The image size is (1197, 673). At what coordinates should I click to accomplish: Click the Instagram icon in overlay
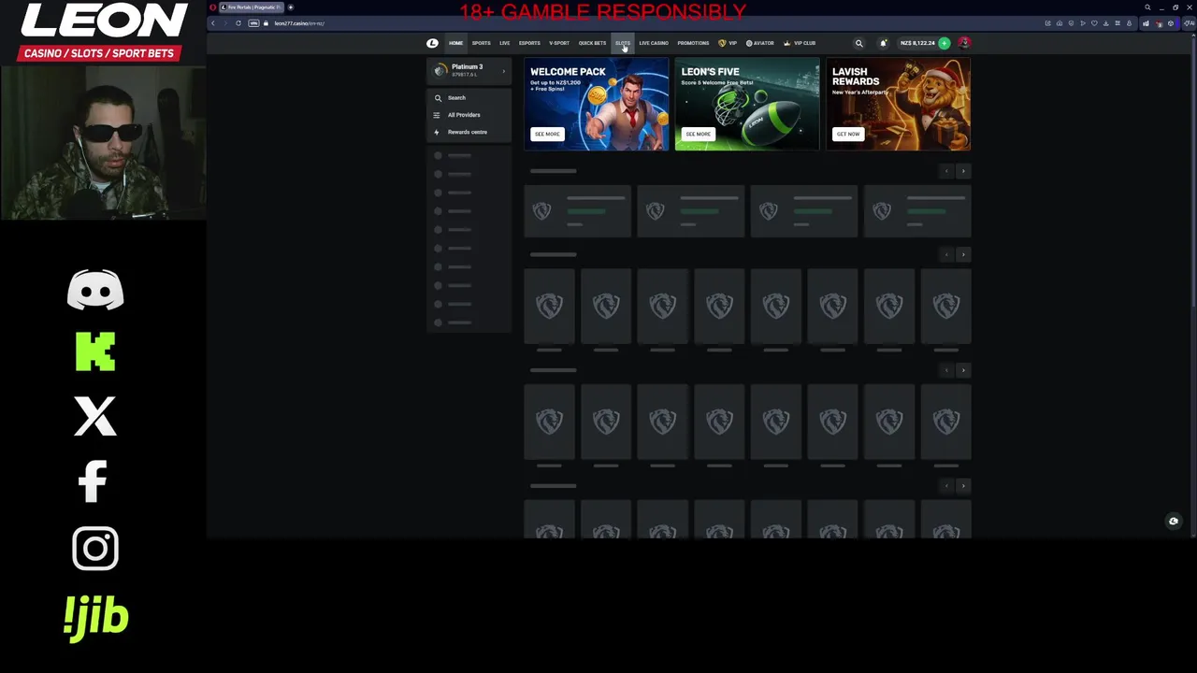(x=95, y=549)
